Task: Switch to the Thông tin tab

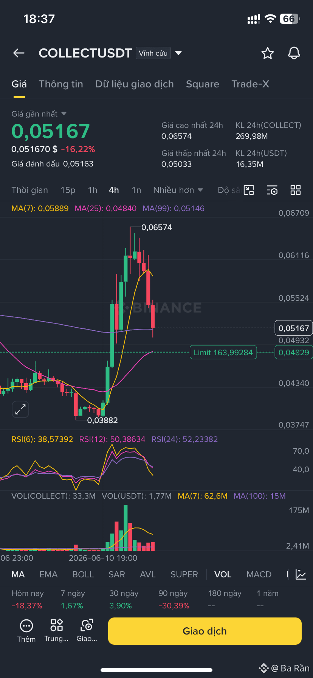Action: (61, 84)
